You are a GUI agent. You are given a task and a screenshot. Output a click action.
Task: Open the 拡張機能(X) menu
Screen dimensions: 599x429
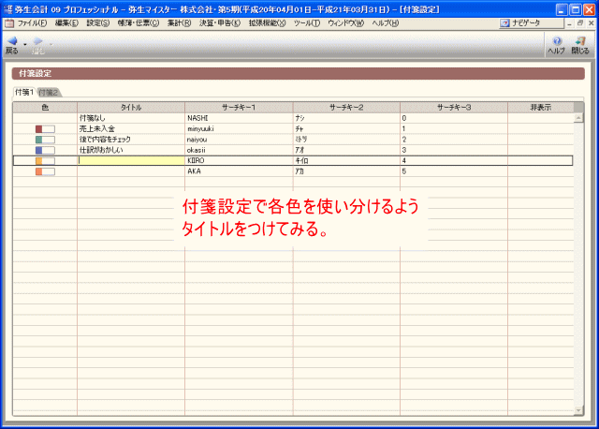click(267, 23)
